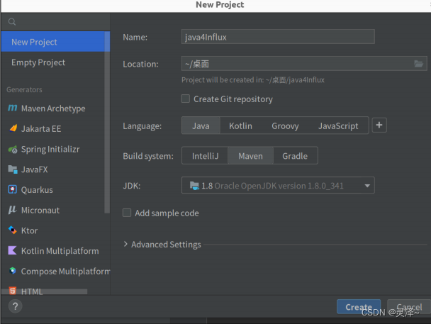Click the JDK folder icon in combo
The height and width of the screenshot is (324, 431).
coord(194,186)
